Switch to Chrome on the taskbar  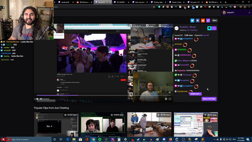93,139
